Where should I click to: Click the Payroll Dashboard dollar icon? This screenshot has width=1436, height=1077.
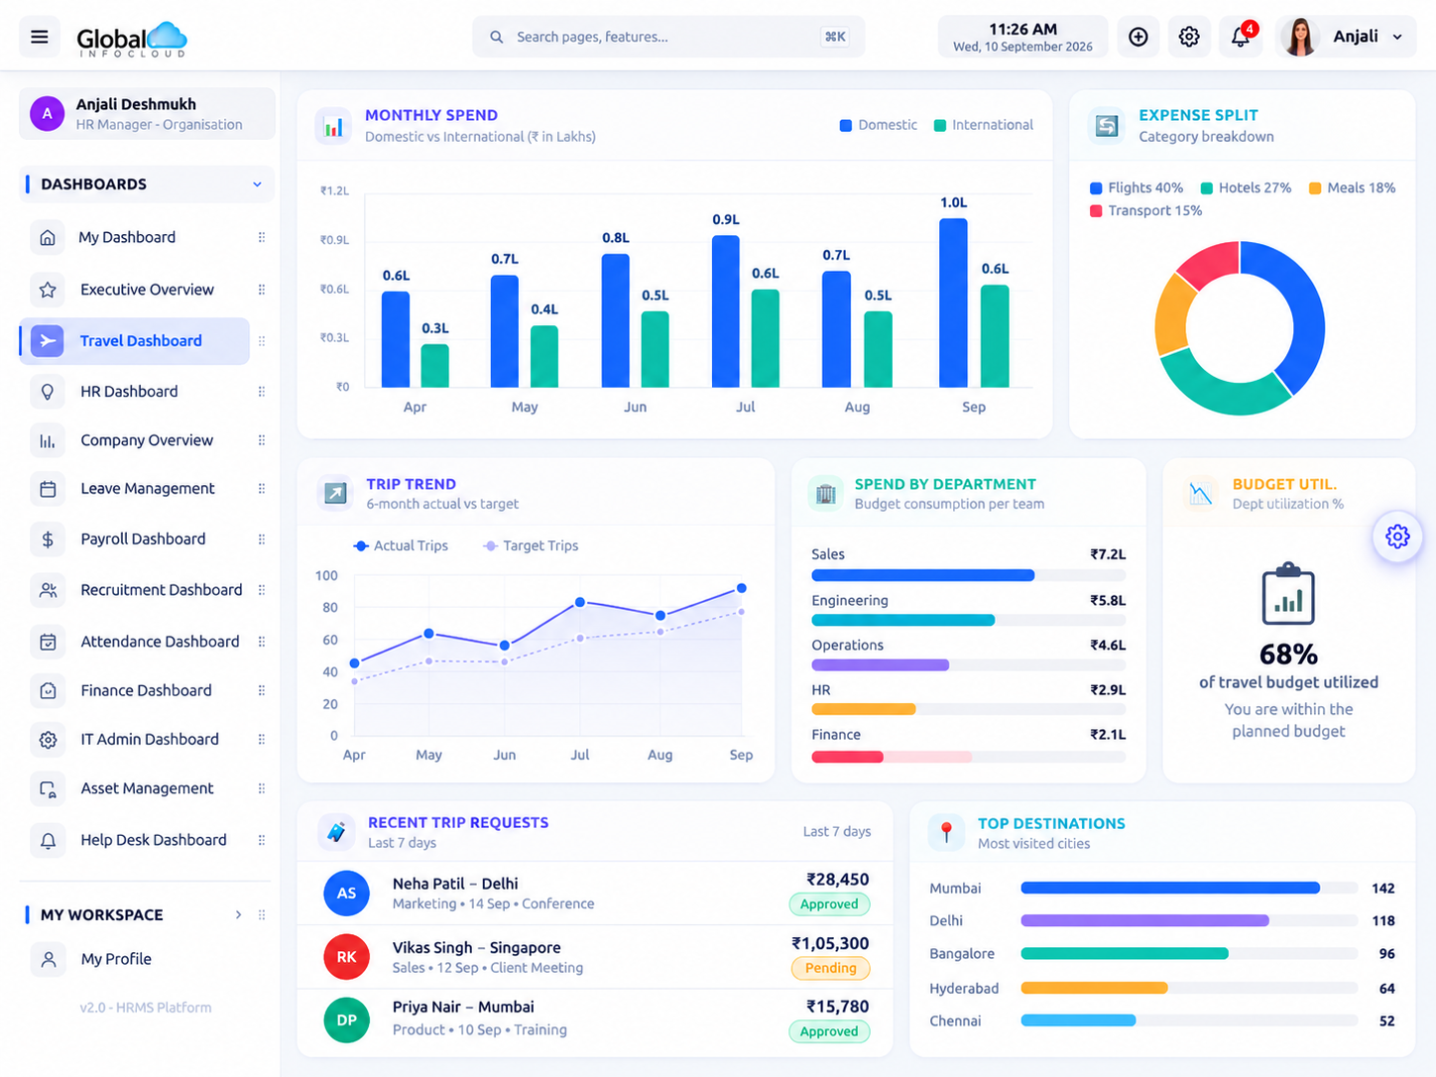pos(48,539)
